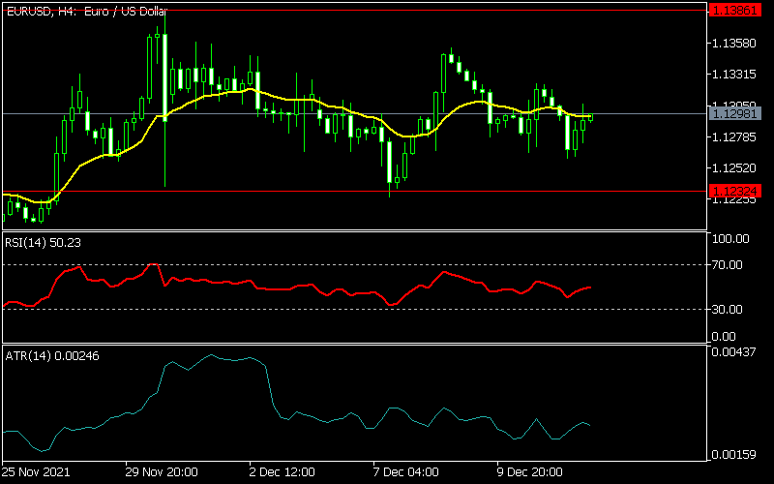Click the RSI 0.00 scale label
The image size is (774, 484).
(724, 336)
